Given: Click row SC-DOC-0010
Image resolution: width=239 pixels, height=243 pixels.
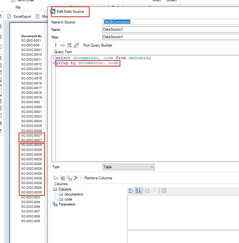Looking at the screenshot, I should 32,55.
